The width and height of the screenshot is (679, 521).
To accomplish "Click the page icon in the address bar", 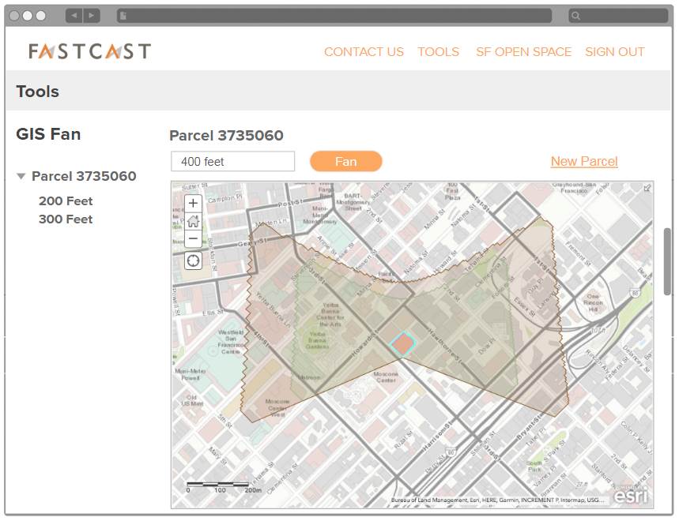I will click(123, 16).
